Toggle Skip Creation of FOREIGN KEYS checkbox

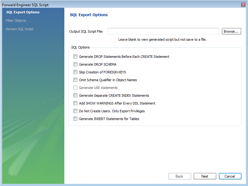tap(75, 72)
